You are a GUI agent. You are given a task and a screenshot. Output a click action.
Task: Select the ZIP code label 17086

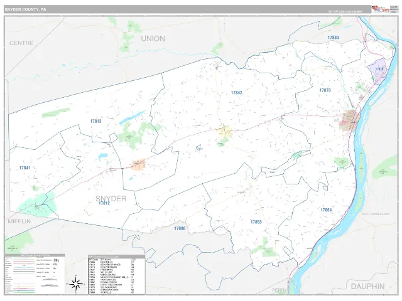click(x=180, y=228)
